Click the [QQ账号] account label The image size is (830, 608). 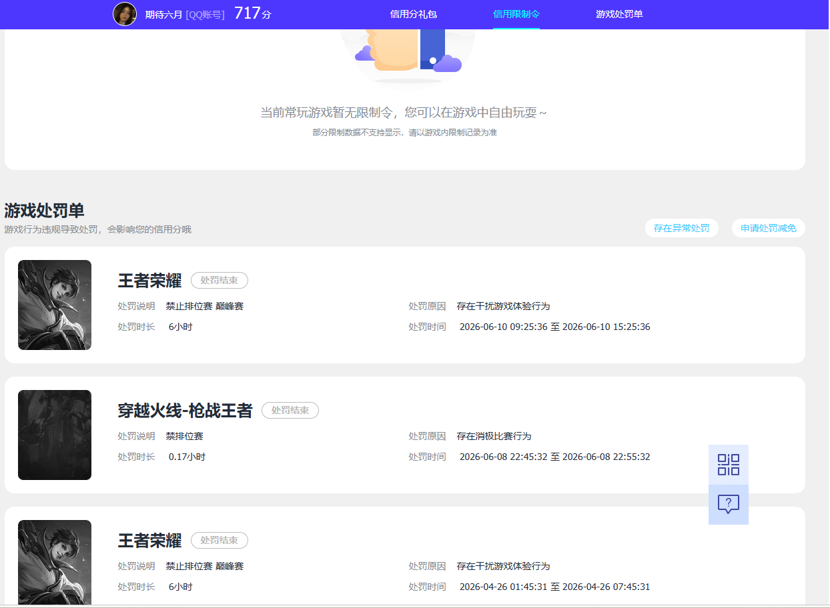205,14
